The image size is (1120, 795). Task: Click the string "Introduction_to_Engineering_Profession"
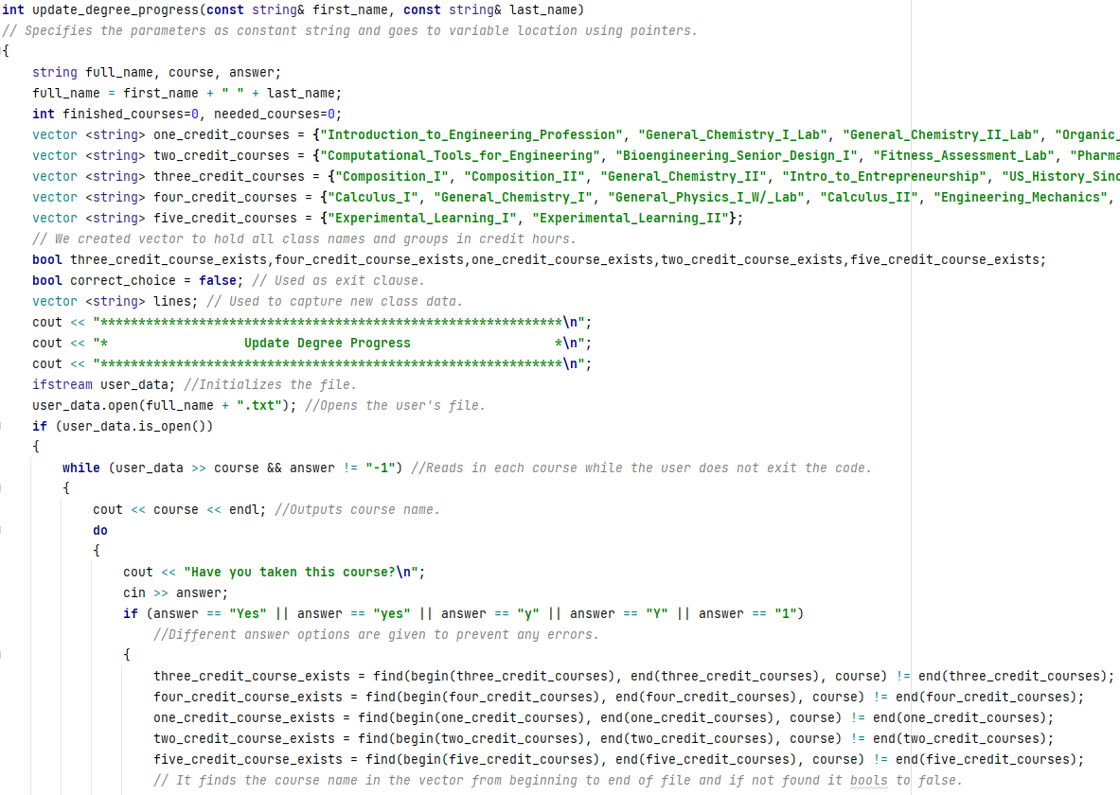(471, 134)
